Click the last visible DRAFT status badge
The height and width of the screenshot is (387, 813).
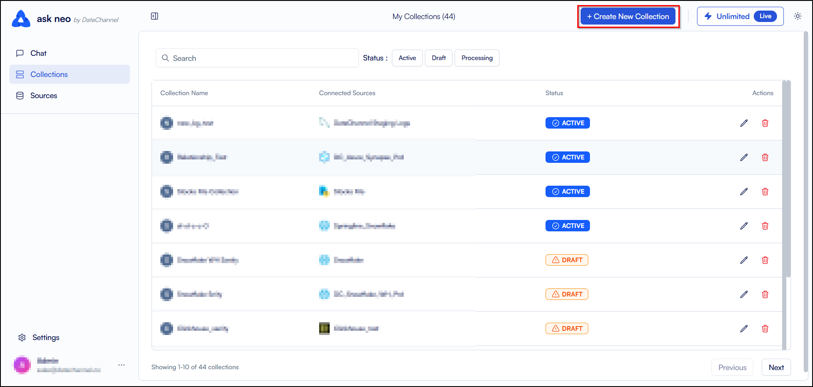coord(567,329)
